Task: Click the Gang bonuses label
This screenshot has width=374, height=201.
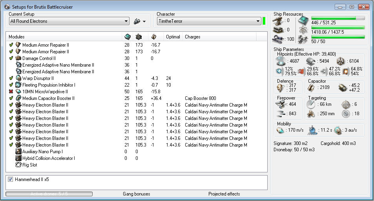Action: coord(137,194)
